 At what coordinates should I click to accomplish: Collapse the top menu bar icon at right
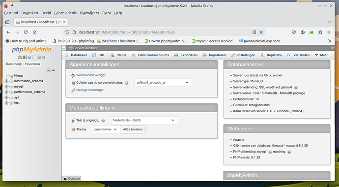(332, 48)
